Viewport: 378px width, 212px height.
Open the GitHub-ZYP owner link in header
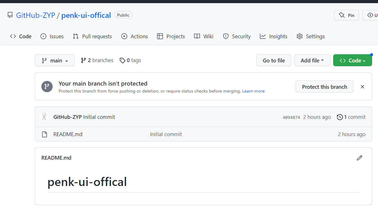click(35, 15)
